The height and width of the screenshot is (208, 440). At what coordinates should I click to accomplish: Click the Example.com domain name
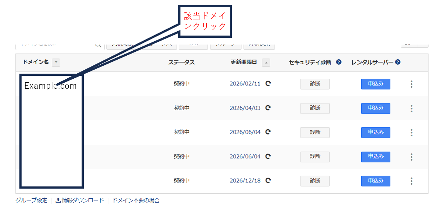50,86
